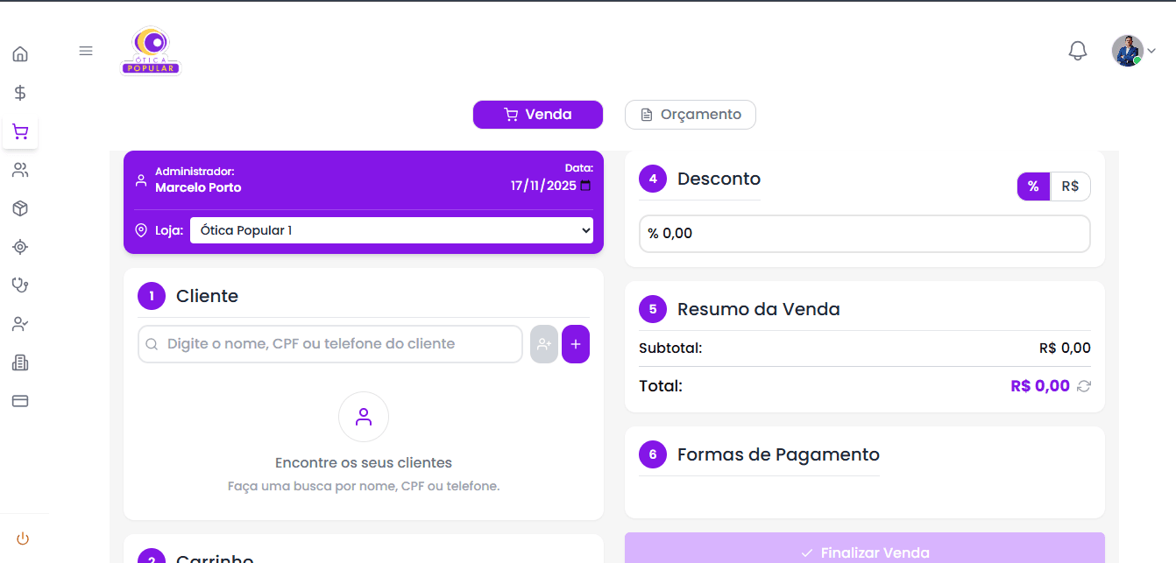
Task: Click the stethoscope exams icon
Action: [19, 285]
